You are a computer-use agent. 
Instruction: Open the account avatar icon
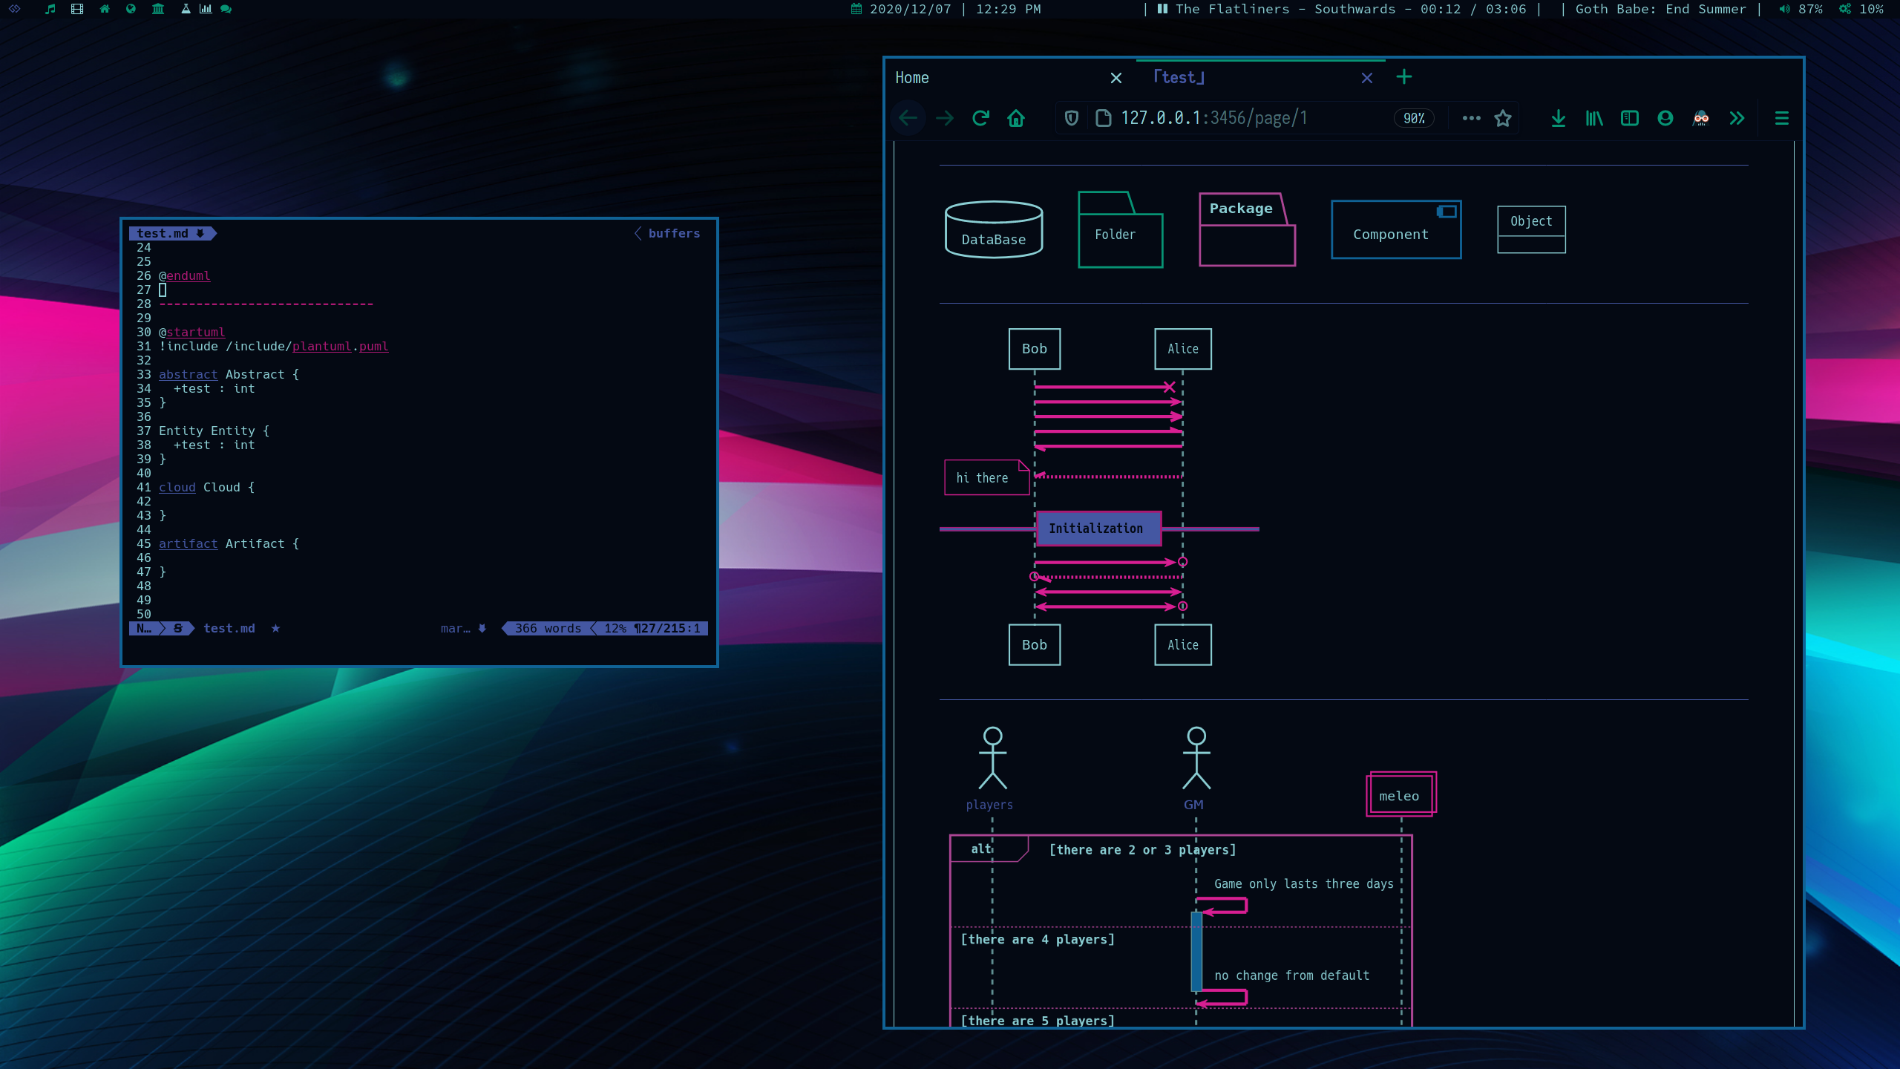pos(1665,118)
